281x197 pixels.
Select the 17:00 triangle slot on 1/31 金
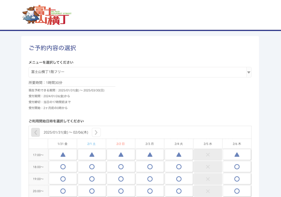(x=63, y=155)
